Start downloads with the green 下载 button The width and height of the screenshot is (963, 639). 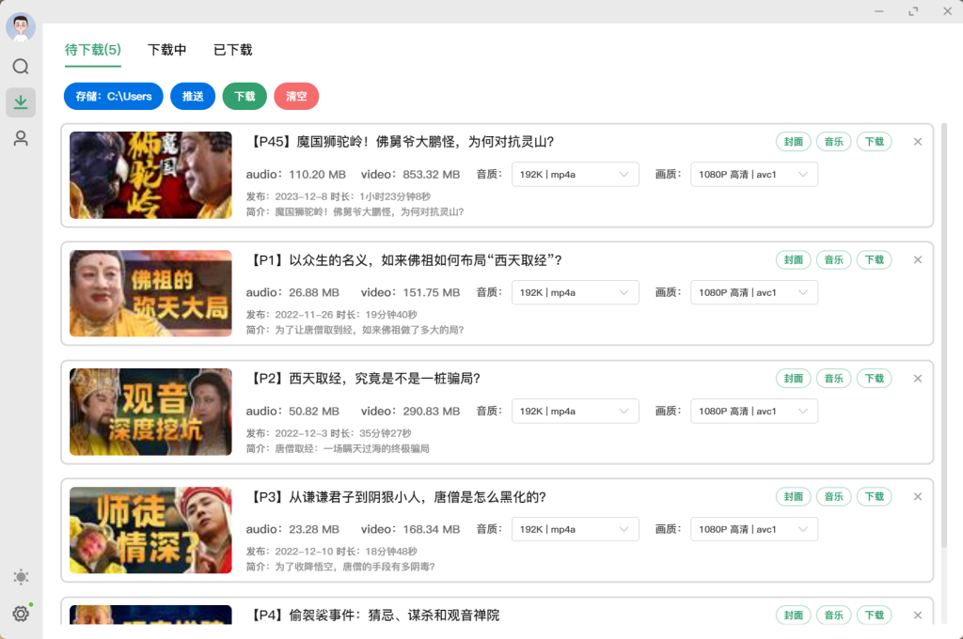tap(245, 96)
